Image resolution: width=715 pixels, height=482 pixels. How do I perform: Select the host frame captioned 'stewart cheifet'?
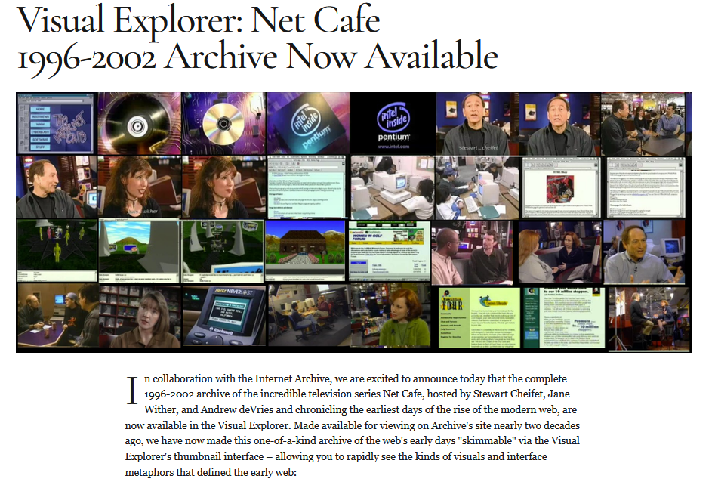click(x=477, y=123)
